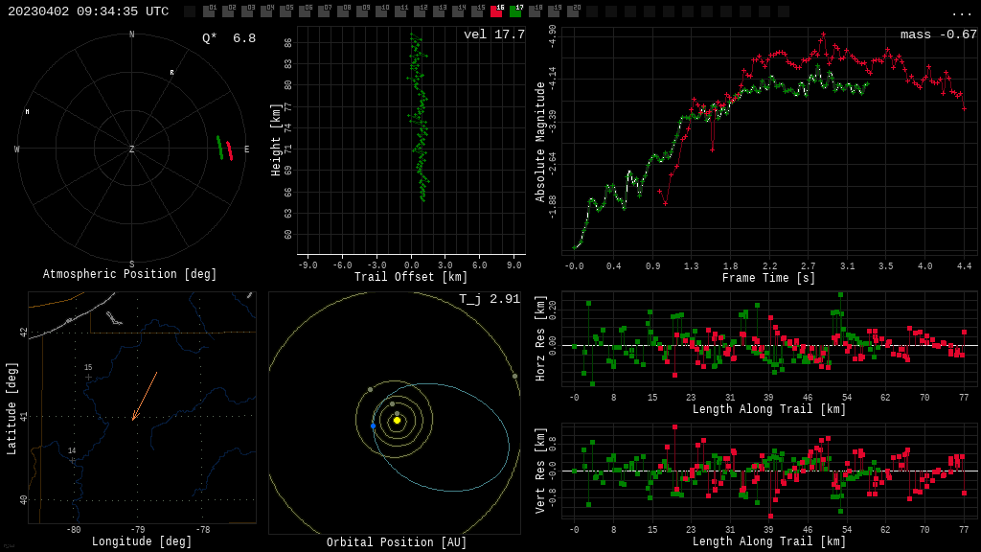Click the Vert Res [km] axis label

coord(540,471)
